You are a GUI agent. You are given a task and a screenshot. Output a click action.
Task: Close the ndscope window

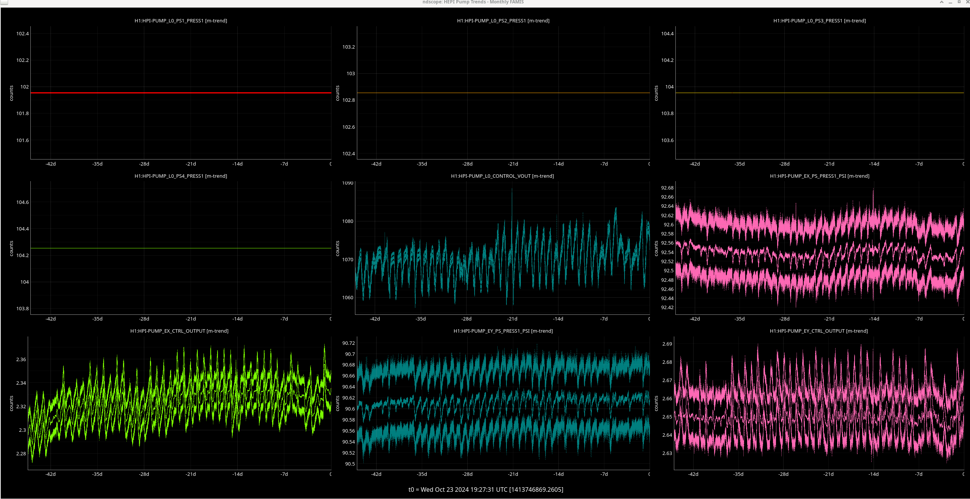point(967,2)
